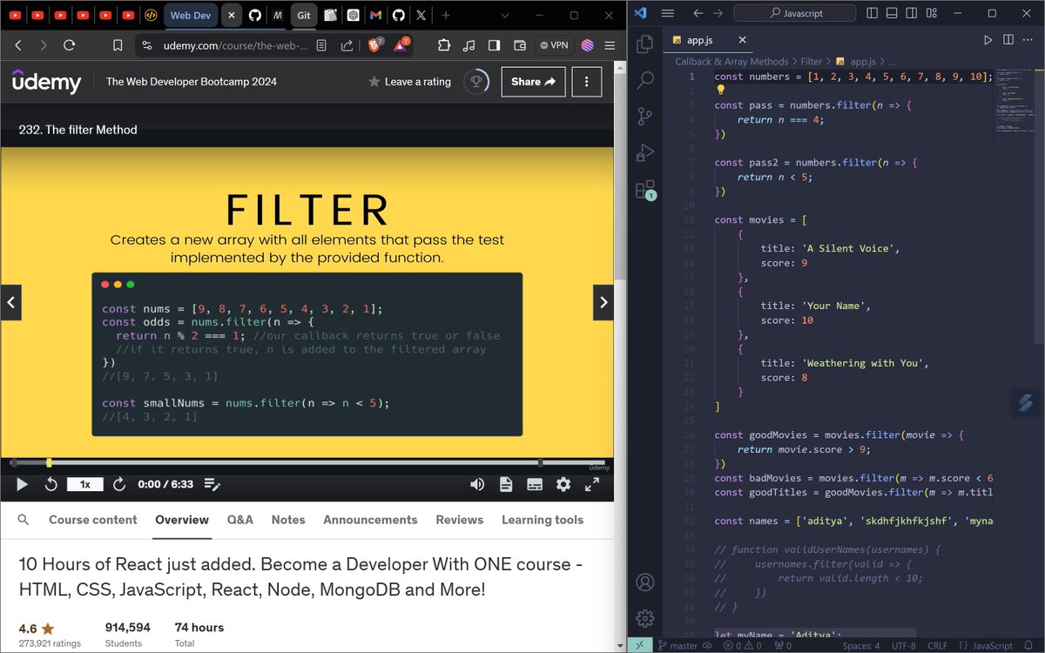The width and height of the screenshot is (1045, 653).
Task: Open the Run and Debug view
Action: pyautogui.click(x=645, y=153)
